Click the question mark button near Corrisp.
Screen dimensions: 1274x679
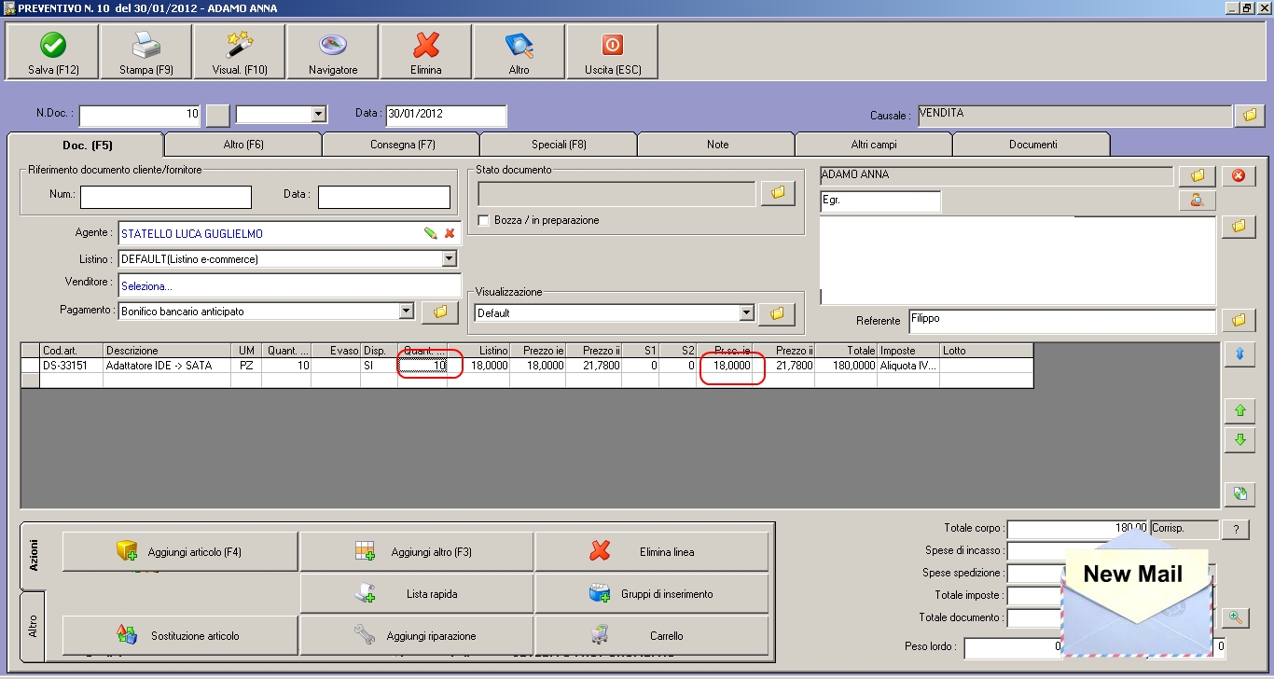coord(1235,530)
